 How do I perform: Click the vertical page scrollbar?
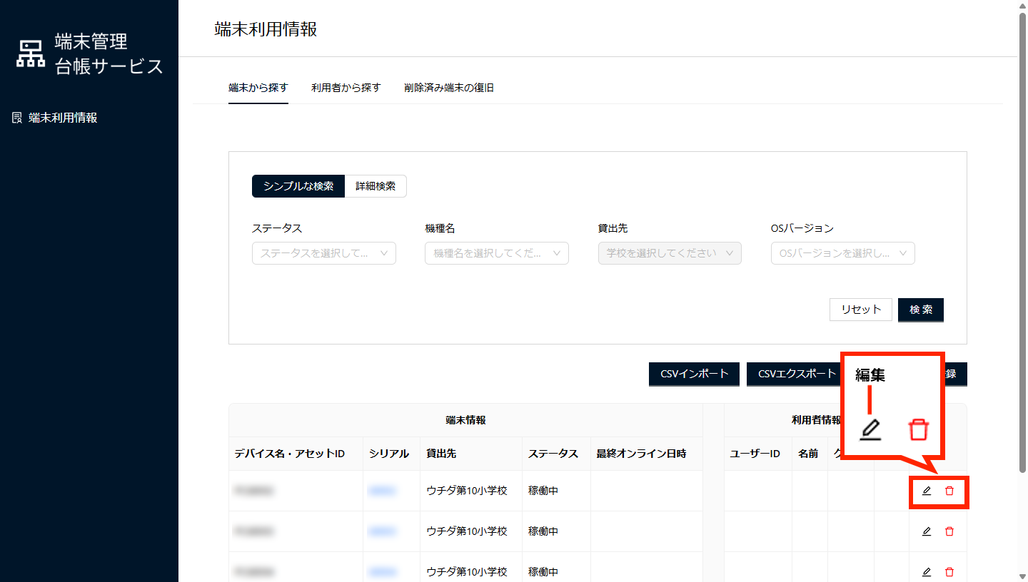click(x=1022, y=242)
